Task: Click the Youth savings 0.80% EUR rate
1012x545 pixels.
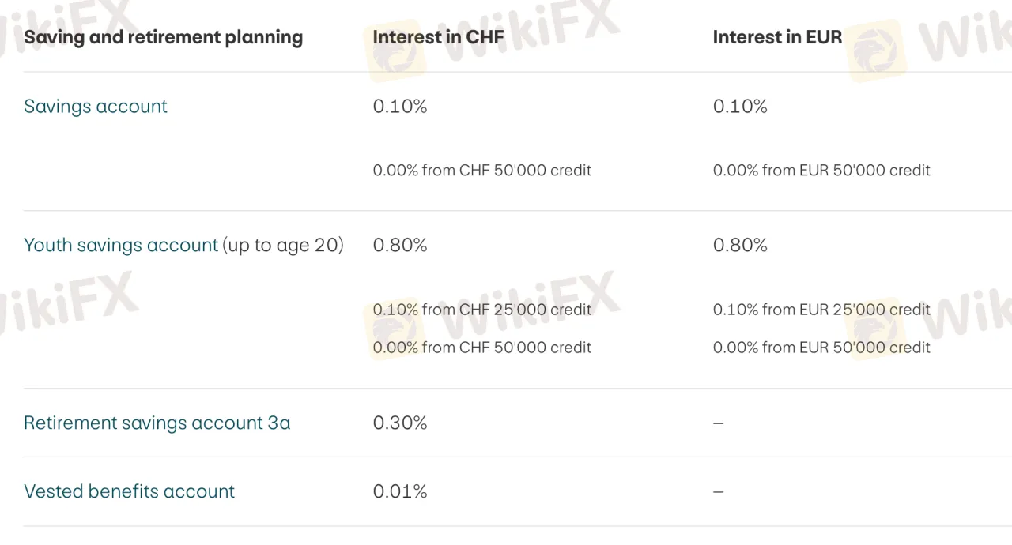Action: 740,246
